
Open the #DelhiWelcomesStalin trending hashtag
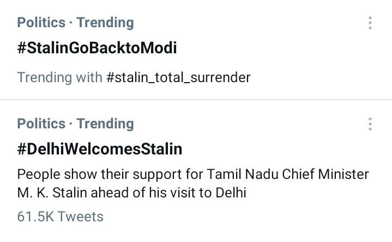(x=99, y=149)
